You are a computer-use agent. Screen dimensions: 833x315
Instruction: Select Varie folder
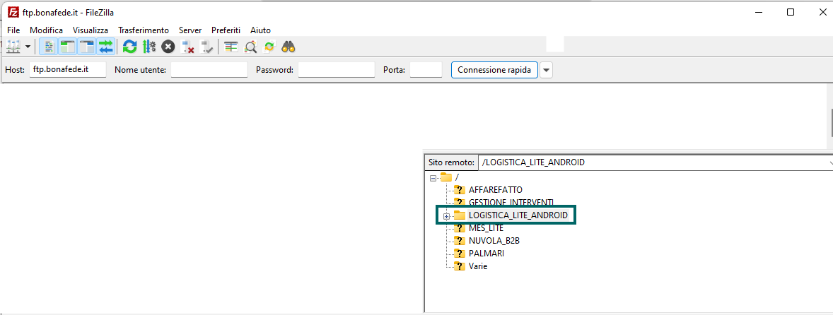(x=478, y=266)
